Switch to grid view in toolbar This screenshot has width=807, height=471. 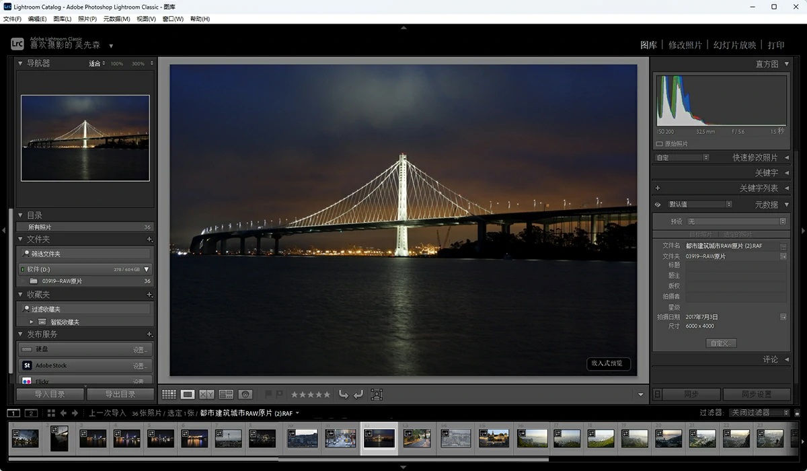click(x=169, y=394)
